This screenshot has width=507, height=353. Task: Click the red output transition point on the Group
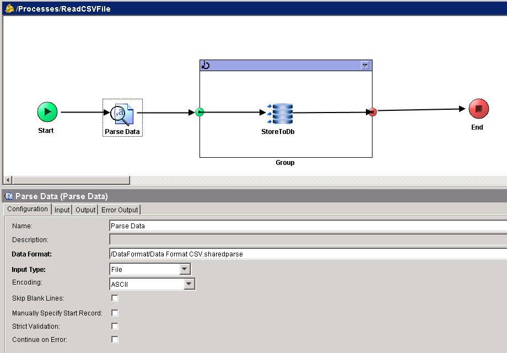pos(372,111)
